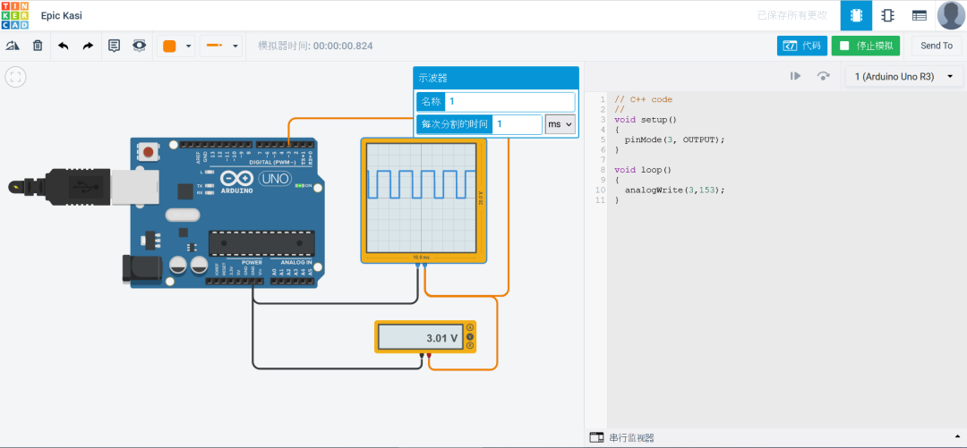This screenshot has width=967, height=448.
Task: Open the orange wire color dropdown
Action: [176, 46]
